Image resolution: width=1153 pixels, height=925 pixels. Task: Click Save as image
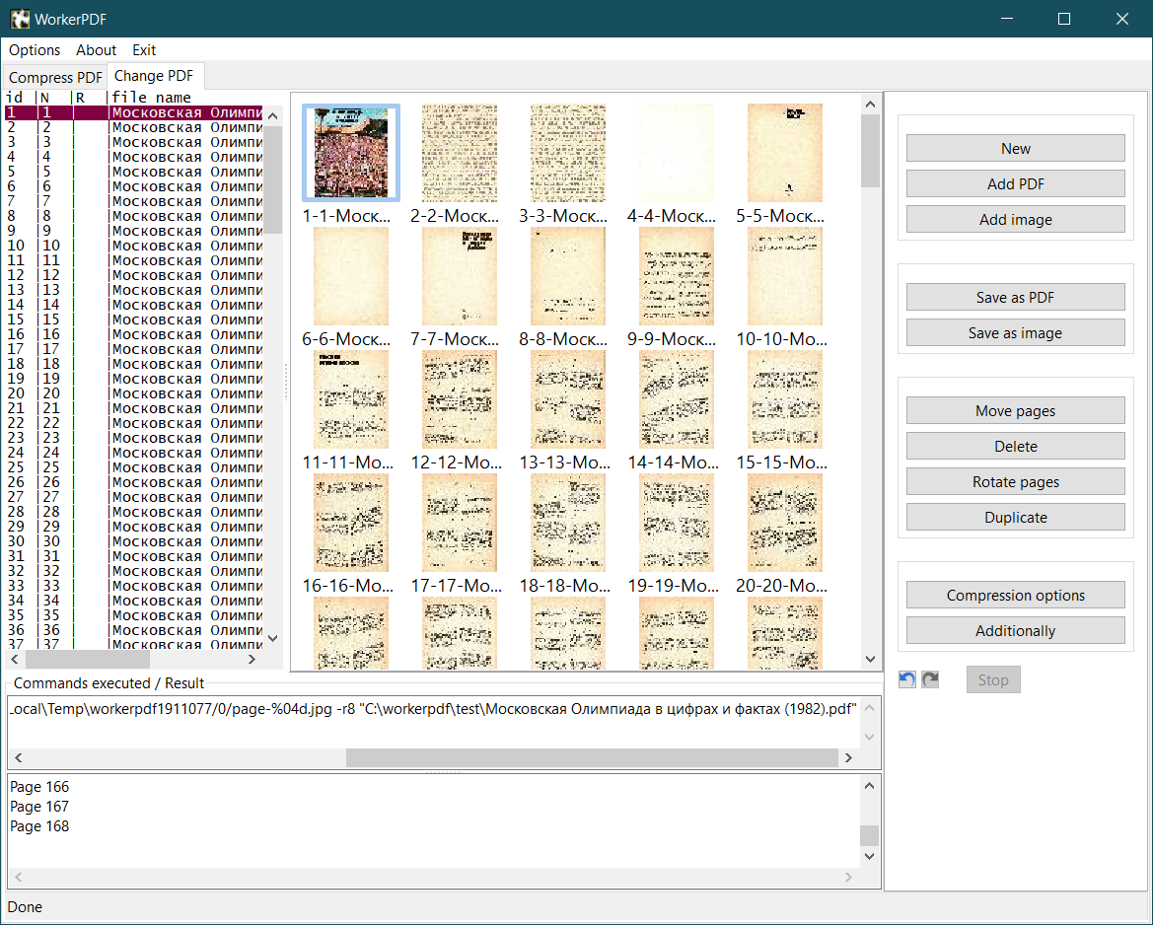pyautogui.click(x=1016, y=332)
